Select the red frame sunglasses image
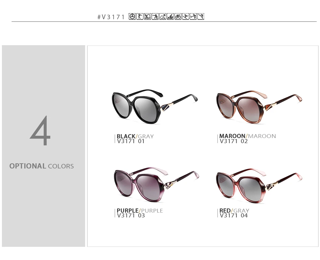The height and width of the screenshot is (260, 320). point(259,185)
